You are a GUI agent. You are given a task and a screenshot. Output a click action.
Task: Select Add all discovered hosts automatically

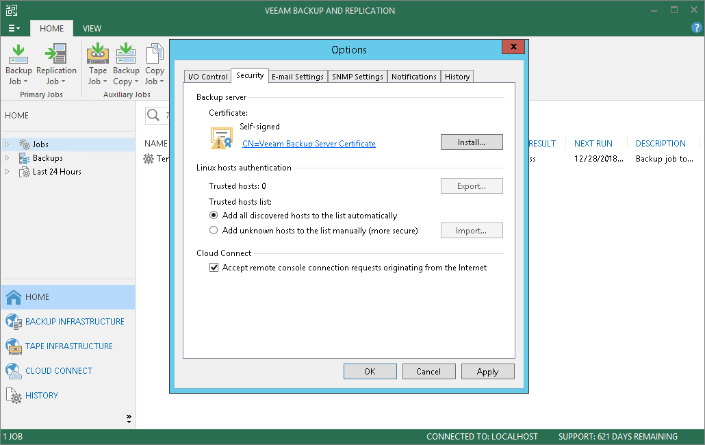coord(214,215)
